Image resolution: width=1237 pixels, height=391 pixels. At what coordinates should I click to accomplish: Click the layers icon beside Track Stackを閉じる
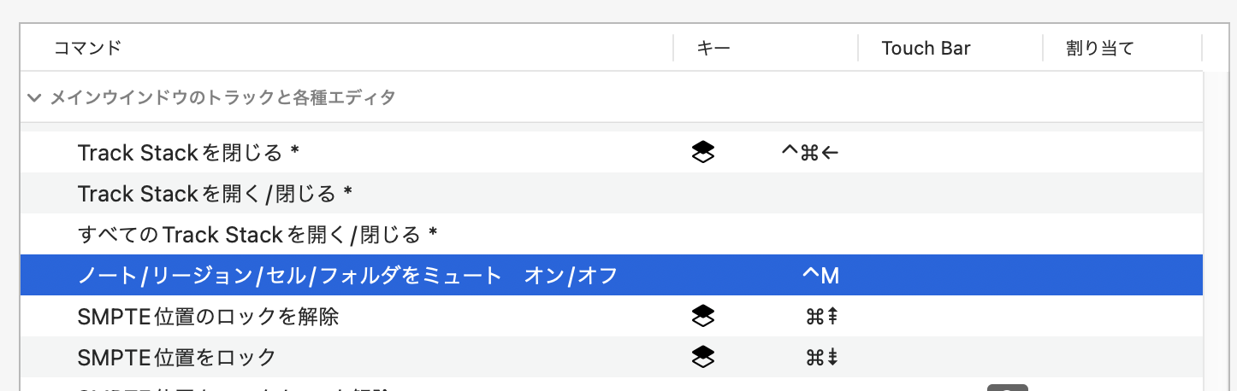702,153
